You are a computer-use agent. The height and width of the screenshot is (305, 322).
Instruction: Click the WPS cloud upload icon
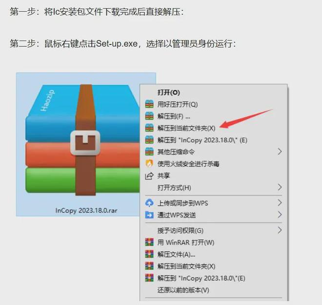[x=149, y=203]
